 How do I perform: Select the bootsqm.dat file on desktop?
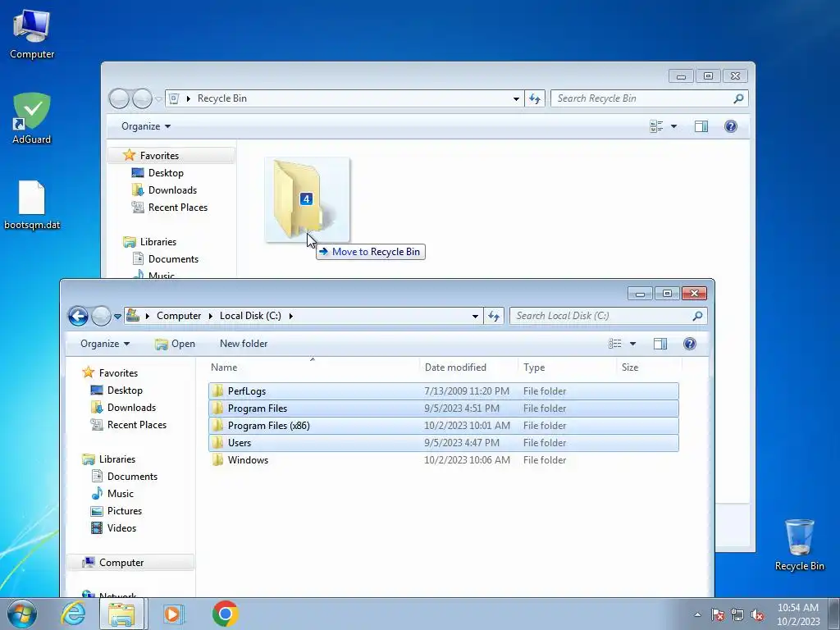(x=32, y=206)
